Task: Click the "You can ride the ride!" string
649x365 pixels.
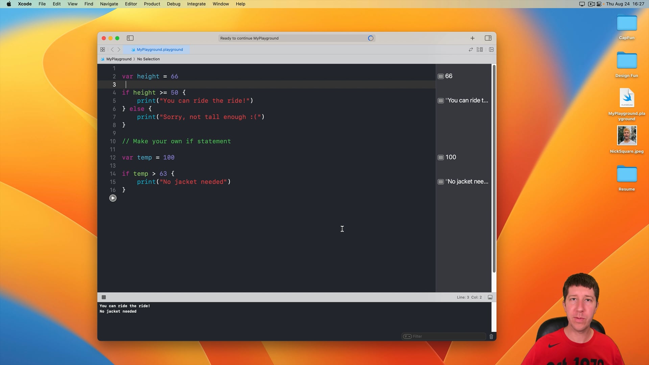Action: tap(205, 101)
